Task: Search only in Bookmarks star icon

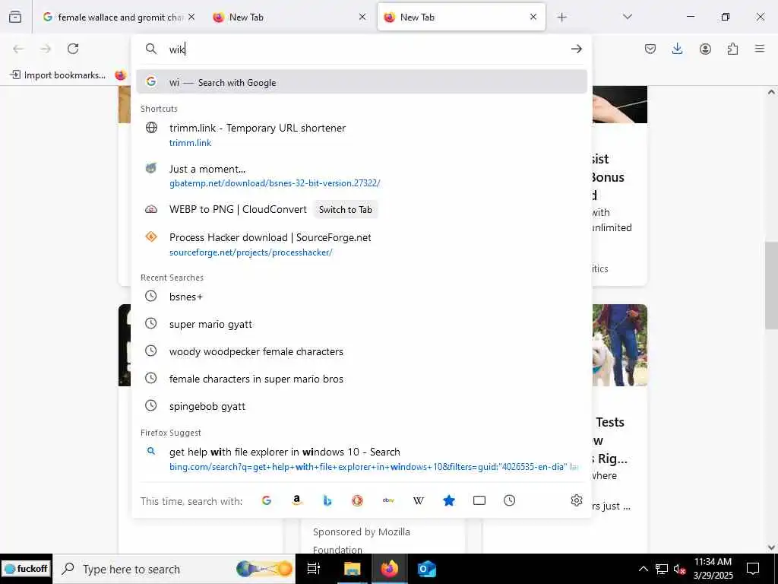Action: click(x=448, y=500)
